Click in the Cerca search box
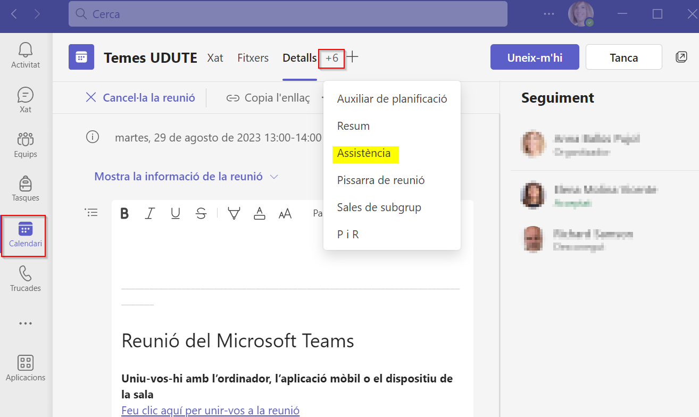This screenshot has width=699, height=417. coord(288,14)
